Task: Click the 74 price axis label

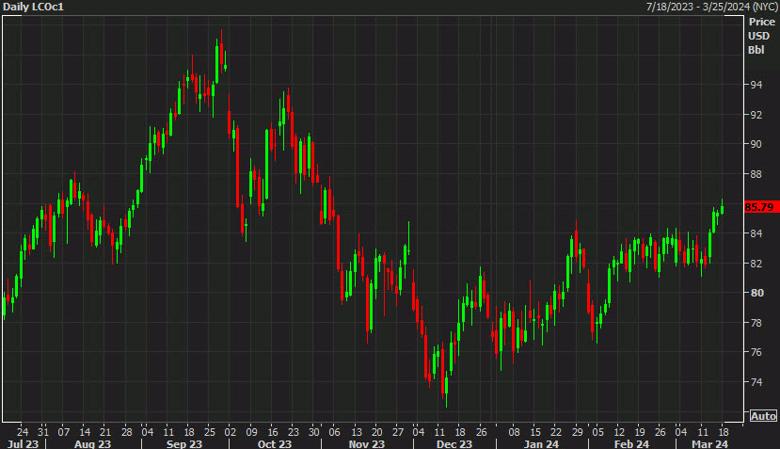Action: (756, 382)
